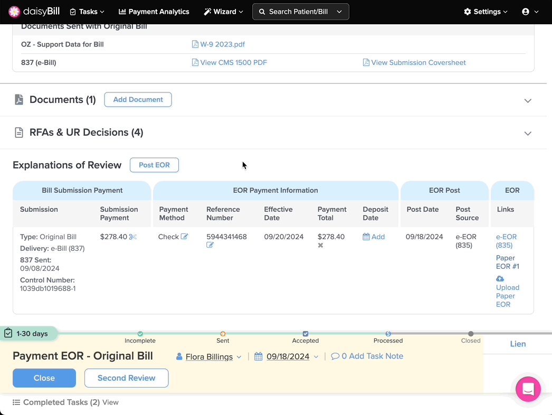Click the scissors icon beside Submission Payment

pyautogui.click(x=133, y=237)
